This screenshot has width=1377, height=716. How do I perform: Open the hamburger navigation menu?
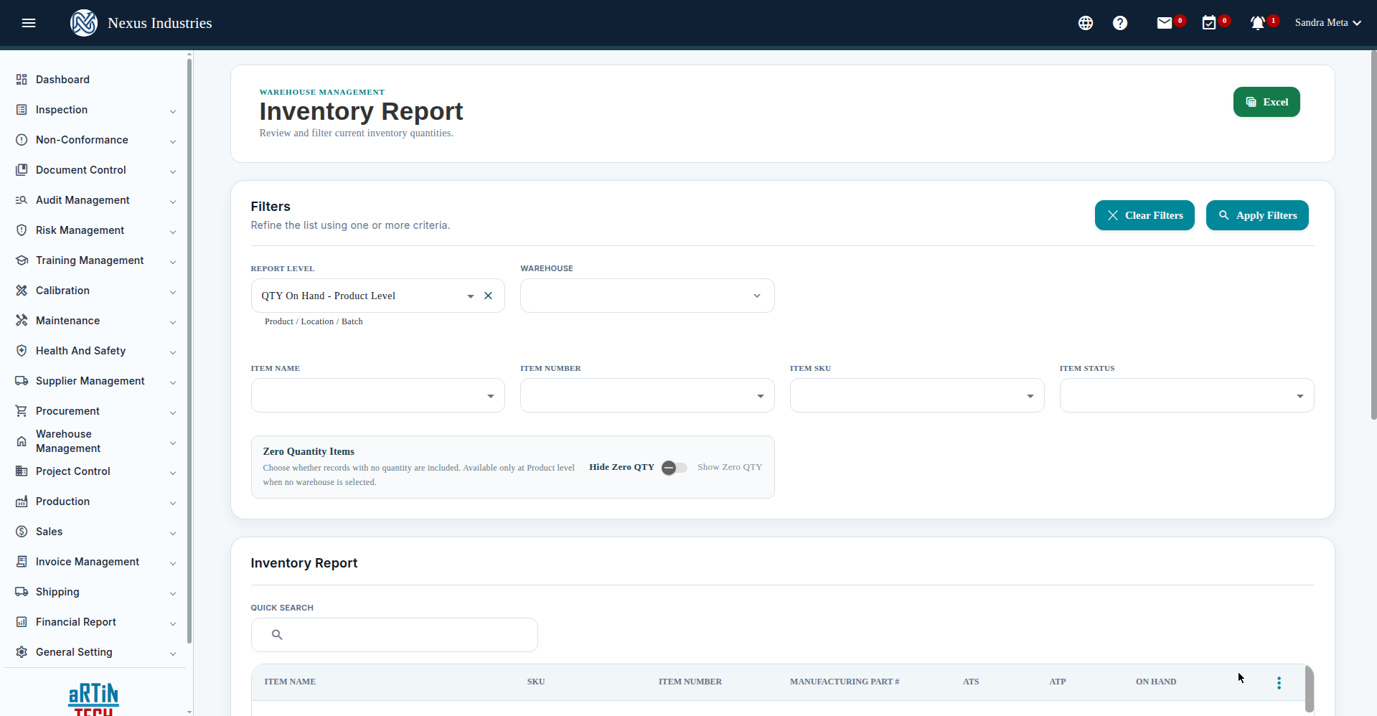(29, 23)
